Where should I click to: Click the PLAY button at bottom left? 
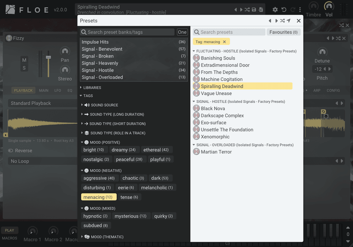[x=9, y=230]
